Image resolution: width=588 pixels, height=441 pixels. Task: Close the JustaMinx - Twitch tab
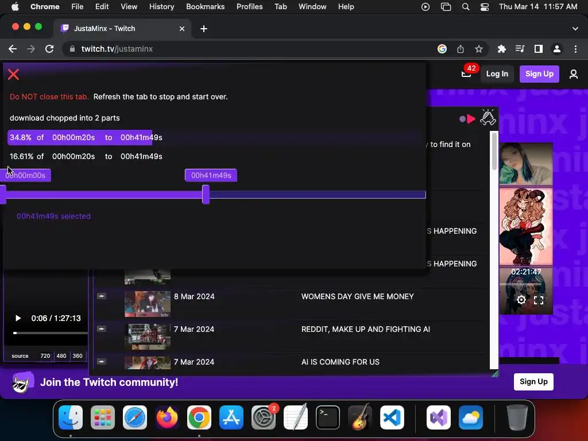point(182,29)
